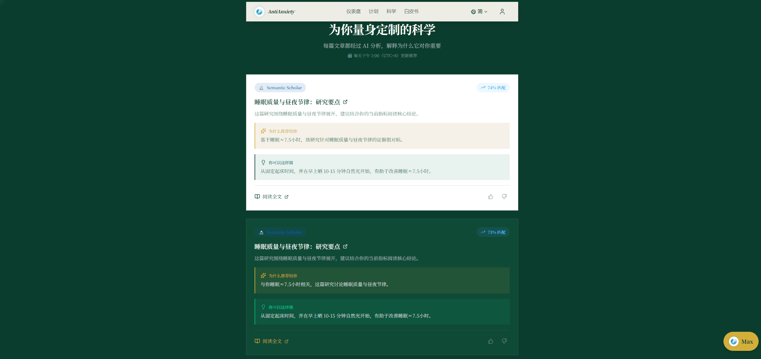Expand the 简 language dropdown
This screenshot has width=761, height=359.
tap(479, 11)
